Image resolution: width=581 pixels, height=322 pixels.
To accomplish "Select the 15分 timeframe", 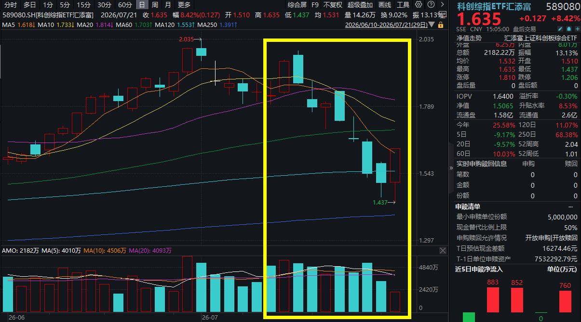I will click(83, 5).
